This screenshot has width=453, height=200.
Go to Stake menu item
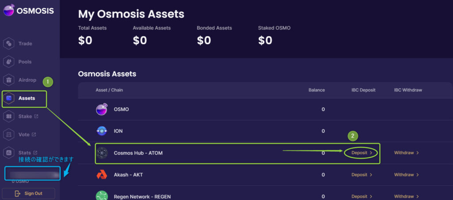pyautogui.click(x=25, y=117)
